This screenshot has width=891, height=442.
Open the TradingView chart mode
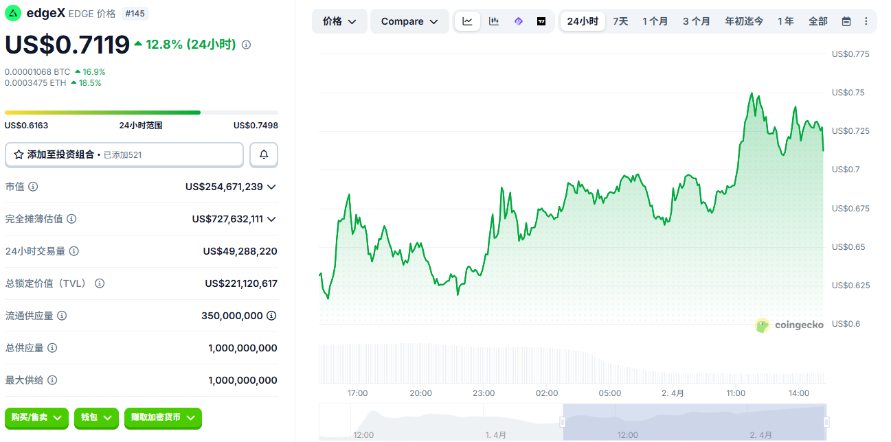[x=541, y=21]
